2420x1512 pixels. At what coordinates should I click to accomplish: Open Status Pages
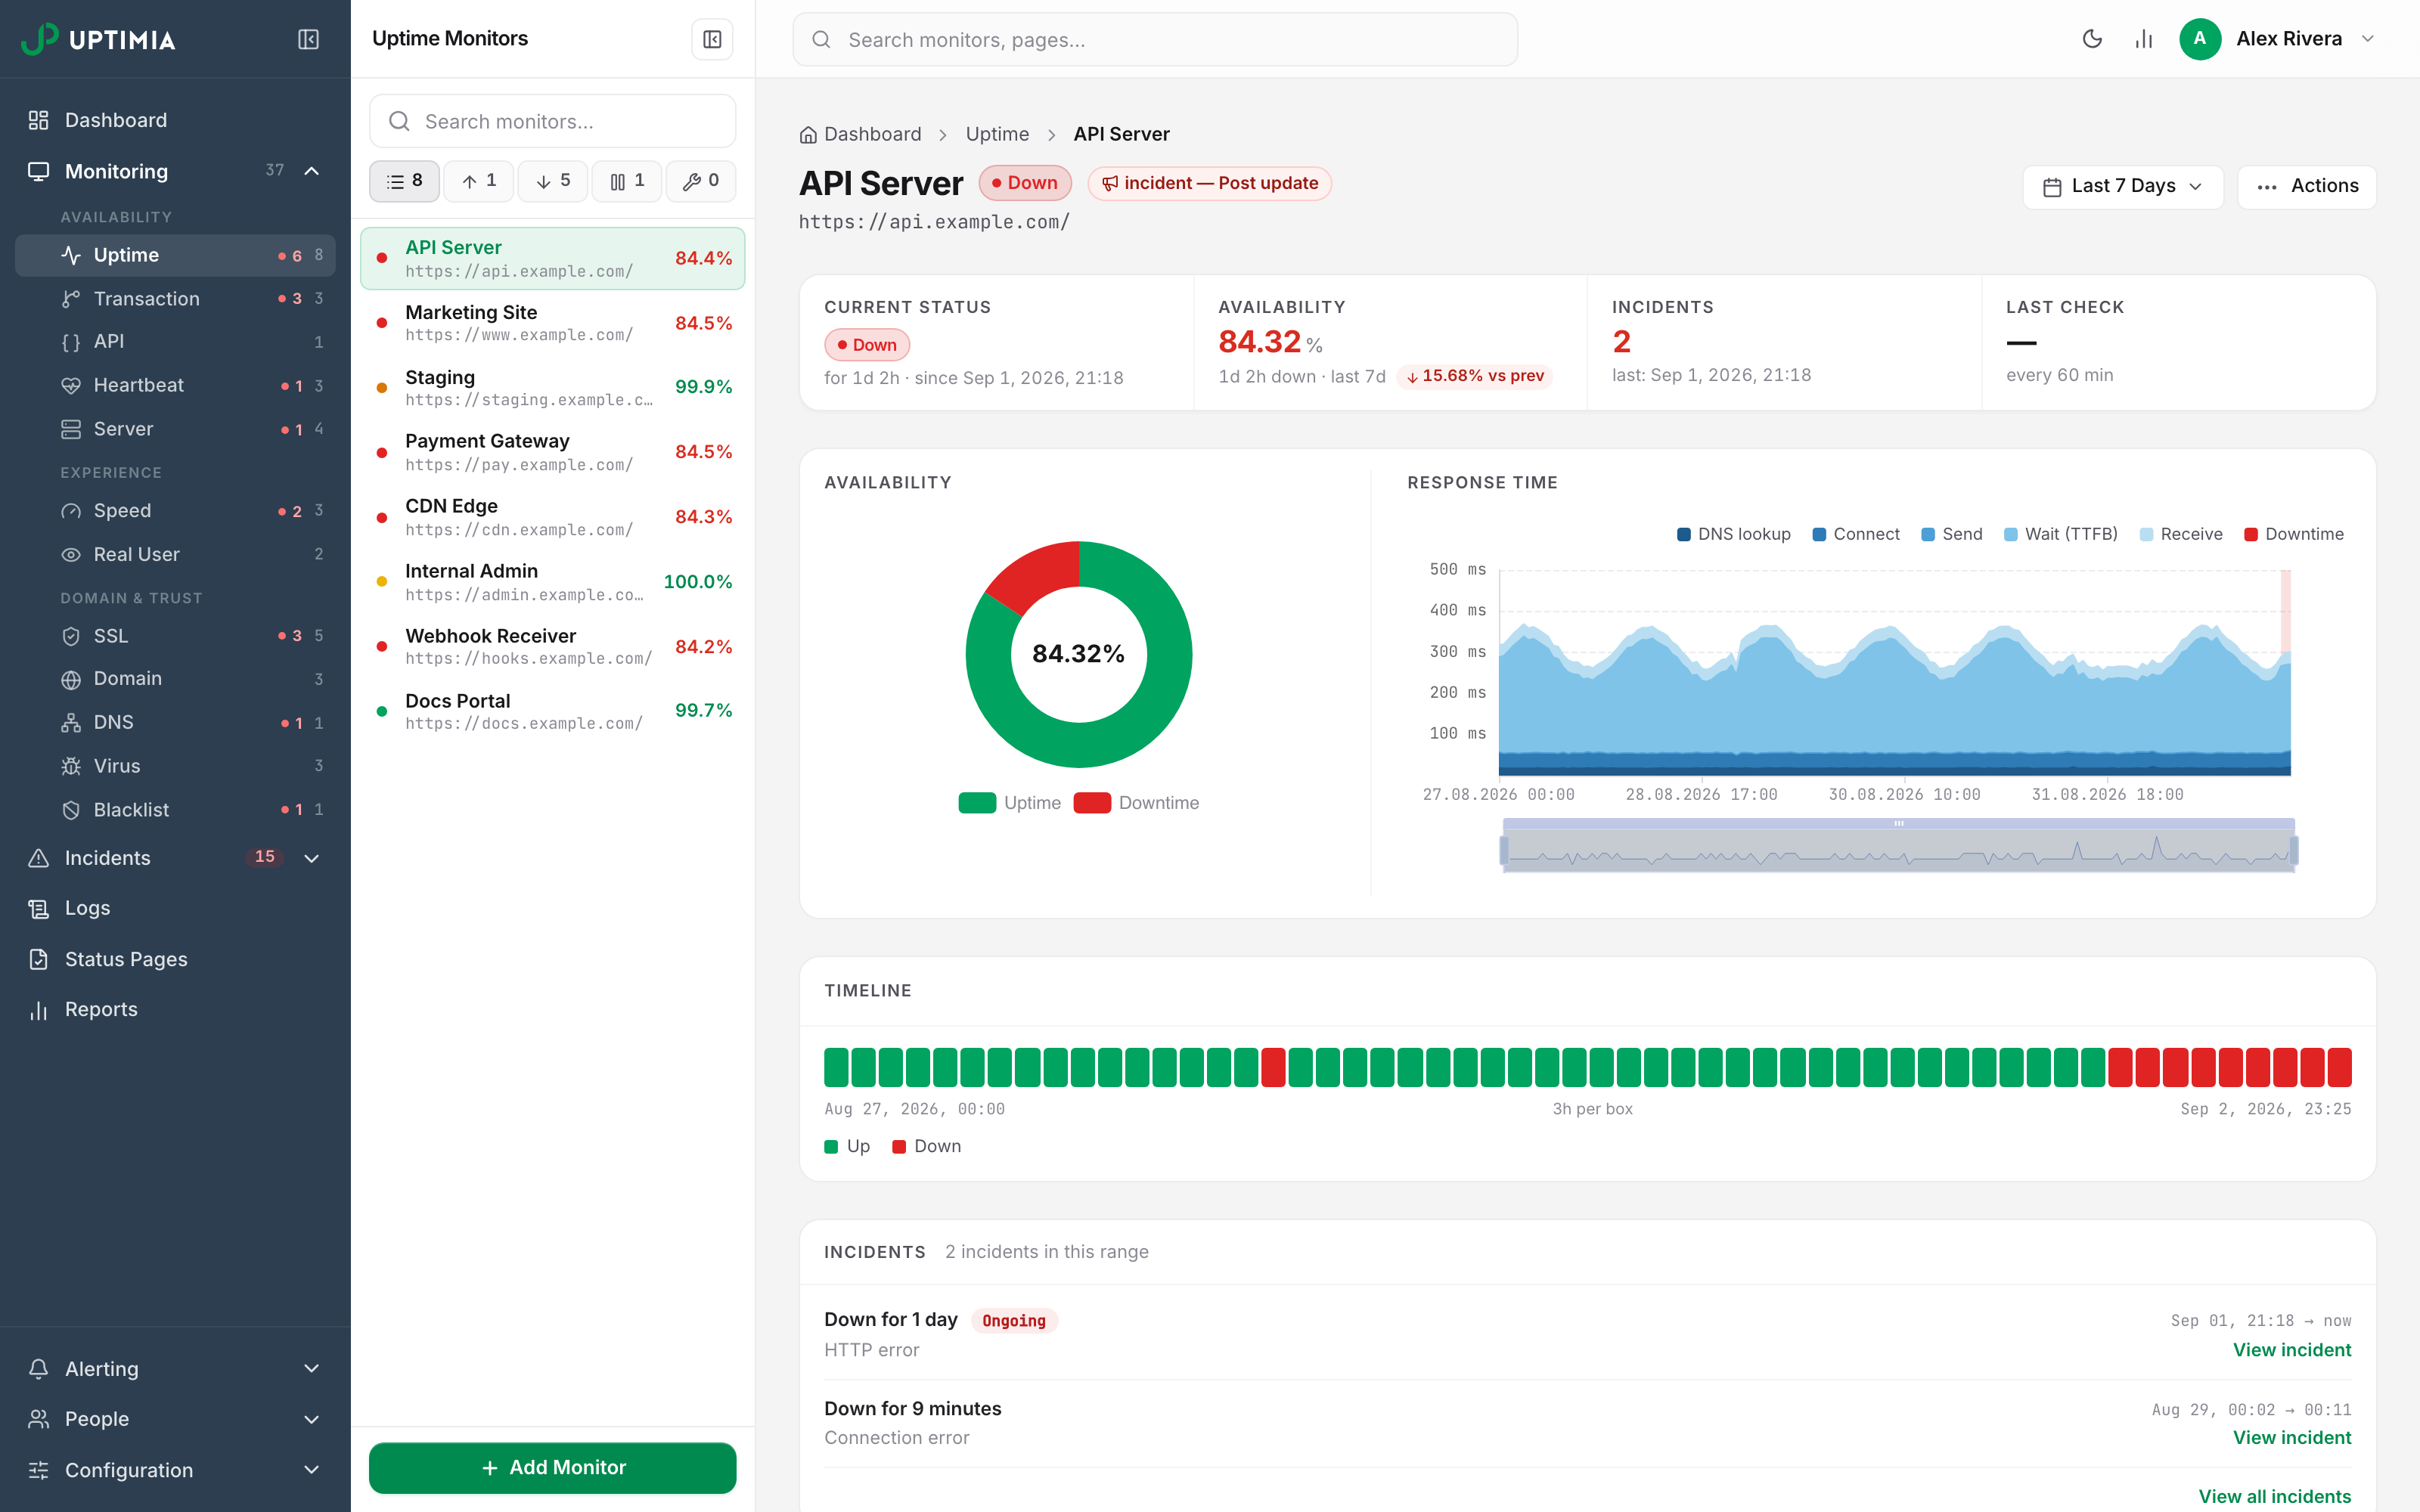[x=175, y=959]
